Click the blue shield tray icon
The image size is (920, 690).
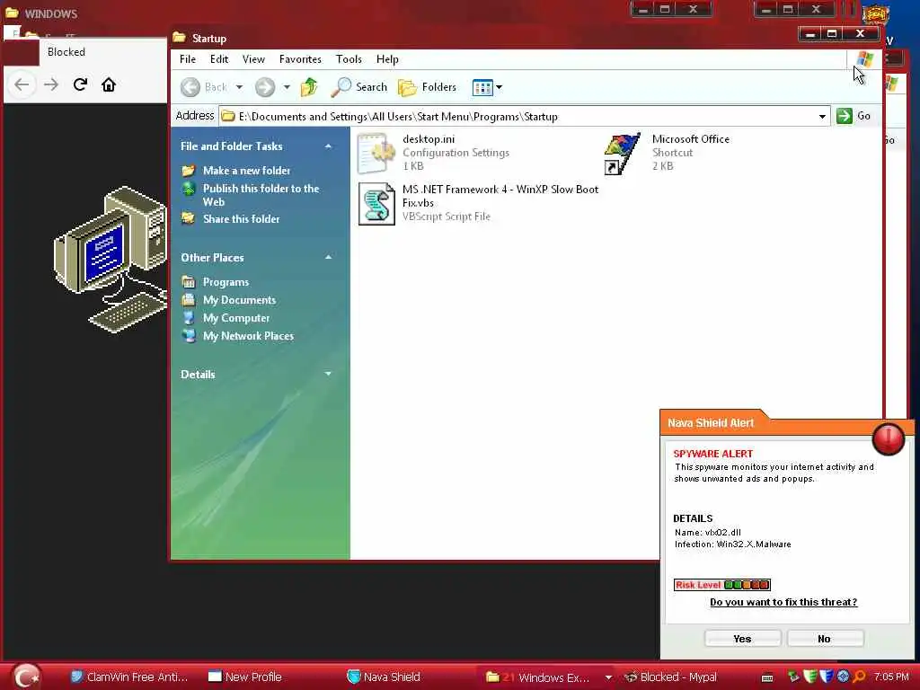(x=827, y=677)
